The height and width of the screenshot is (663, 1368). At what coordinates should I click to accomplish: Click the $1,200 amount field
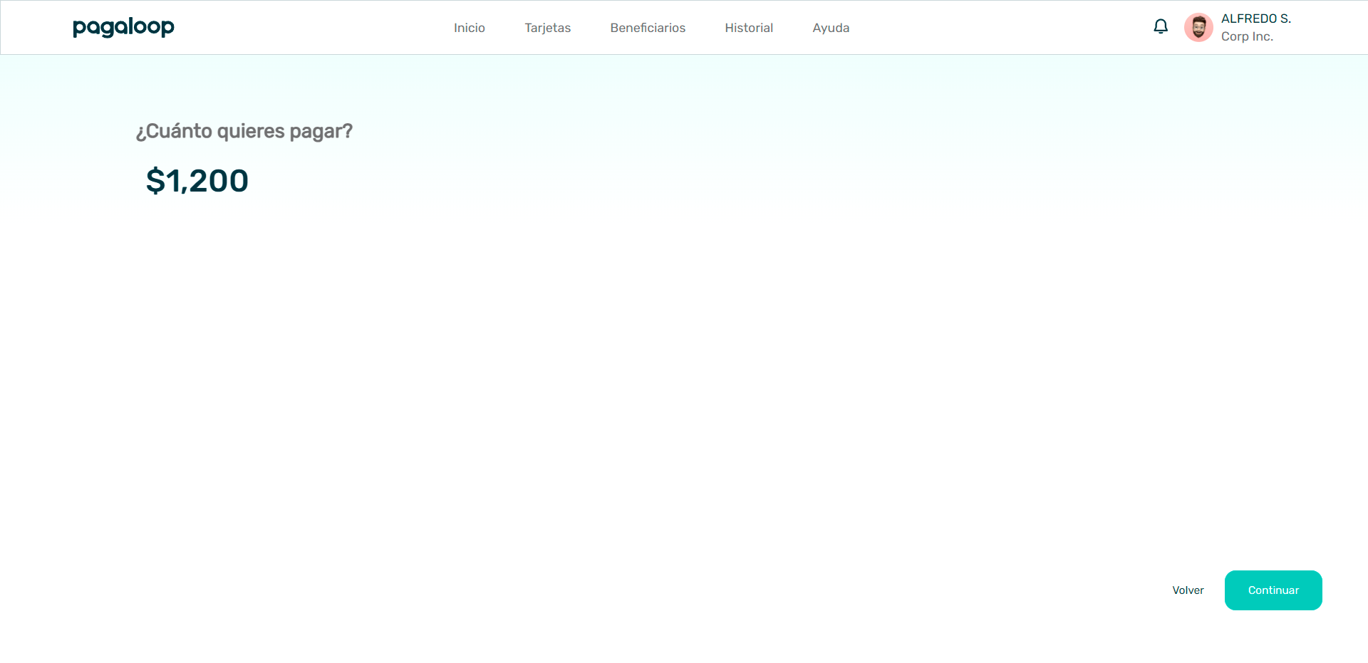pyautogui.click(x=197, y=181)
